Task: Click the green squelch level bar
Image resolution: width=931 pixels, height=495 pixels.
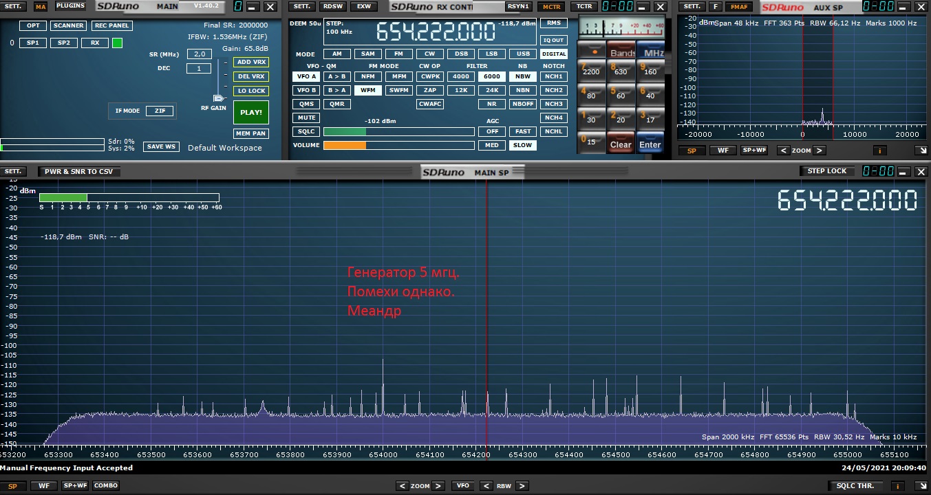Action: click(x=345, y=131)
